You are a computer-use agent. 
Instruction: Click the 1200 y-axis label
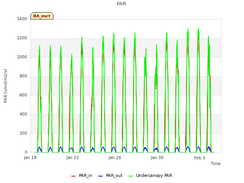pos(22,38)
